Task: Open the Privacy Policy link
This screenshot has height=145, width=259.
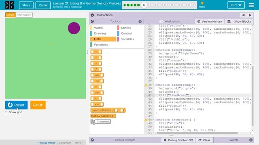Action: pyautogui.click(x=47, y=143)
